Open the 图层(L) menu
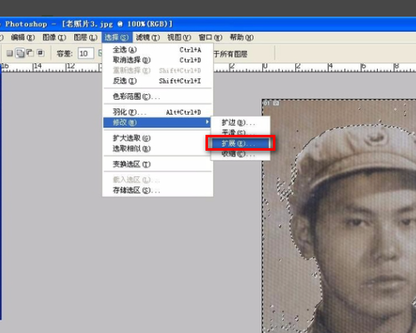The image size is (416, 333). coord(86,37)
